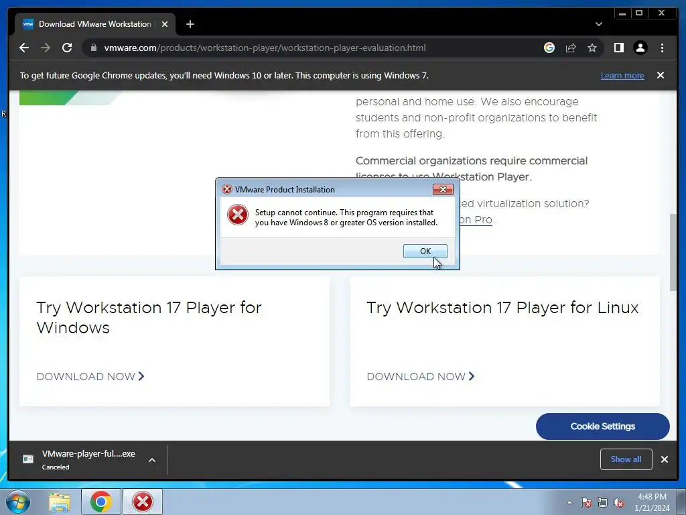Share this page via the share icon
This screenshot has height=515, width=686.
[x=571, y=48]
